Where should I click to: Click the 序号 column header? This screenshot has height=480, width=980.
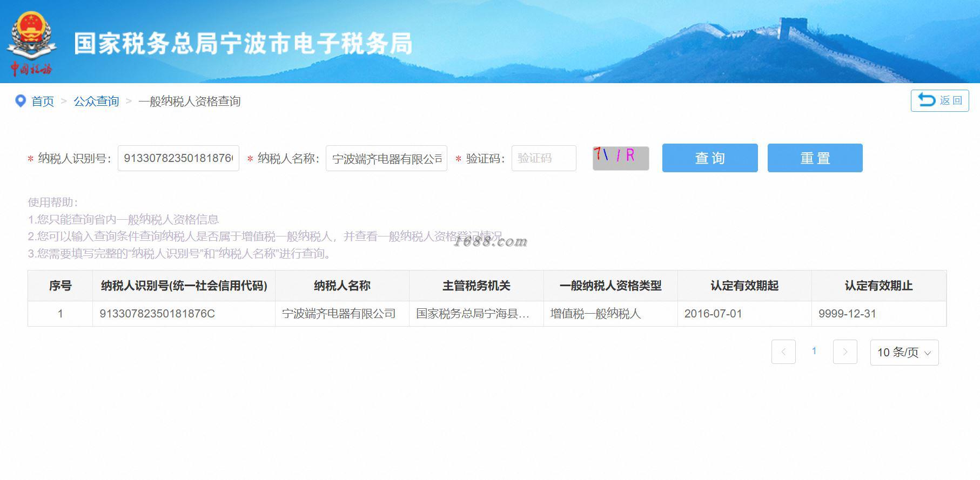pos(60,286)
